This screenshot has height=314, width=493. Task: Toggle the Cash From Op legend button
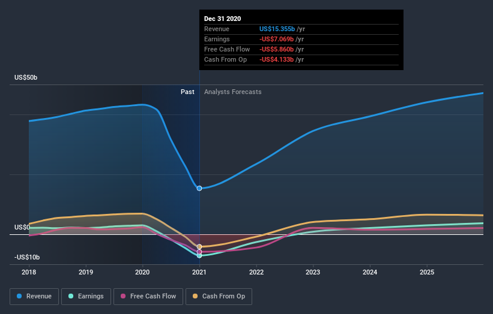[219, 297]
